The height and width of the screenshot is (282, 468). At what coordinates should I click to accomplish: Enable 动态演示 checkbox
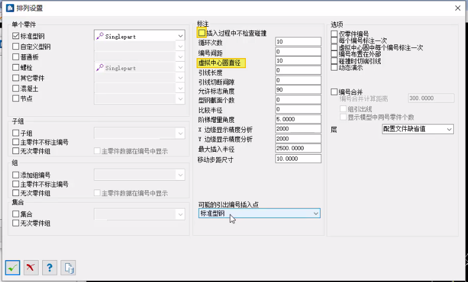334,68
